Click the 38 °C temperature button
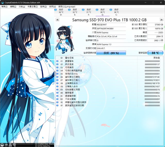Image resolution: width=165 pixels, height=147 pixels. coord(155,53)
